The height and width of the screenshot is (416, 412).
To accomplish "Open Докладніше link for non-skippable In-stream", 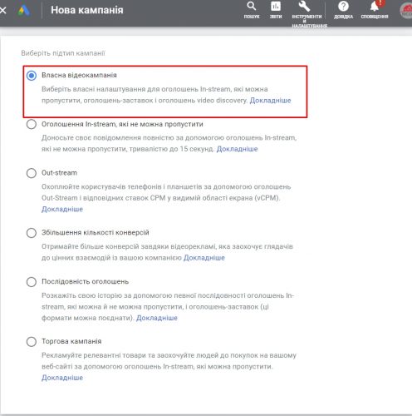I will pos(237,149).
